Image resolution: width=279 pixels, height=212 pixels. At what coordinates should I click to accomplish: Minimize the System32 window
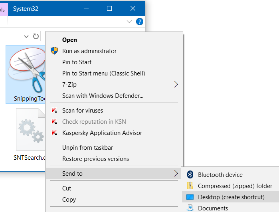click(86, 8)
